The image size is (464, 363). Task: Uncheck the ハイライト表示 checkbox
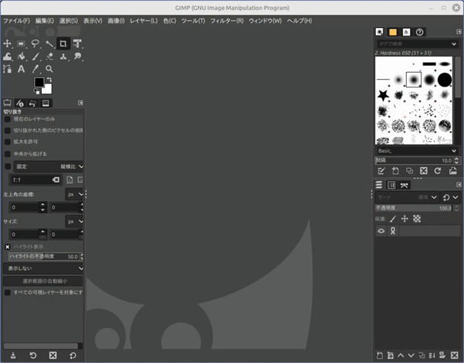[x=8, y=247]
